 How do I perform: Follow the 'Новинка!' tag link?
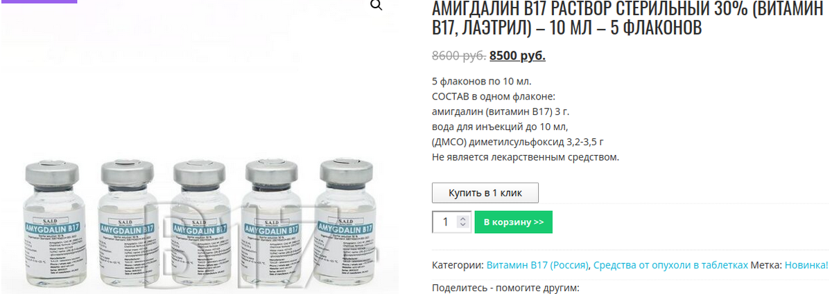[x=806, y=265]
